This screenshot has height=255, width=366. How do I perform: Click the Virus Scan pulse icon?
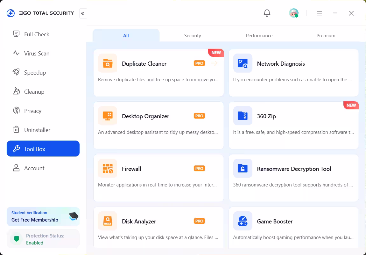tap(16, 53)
